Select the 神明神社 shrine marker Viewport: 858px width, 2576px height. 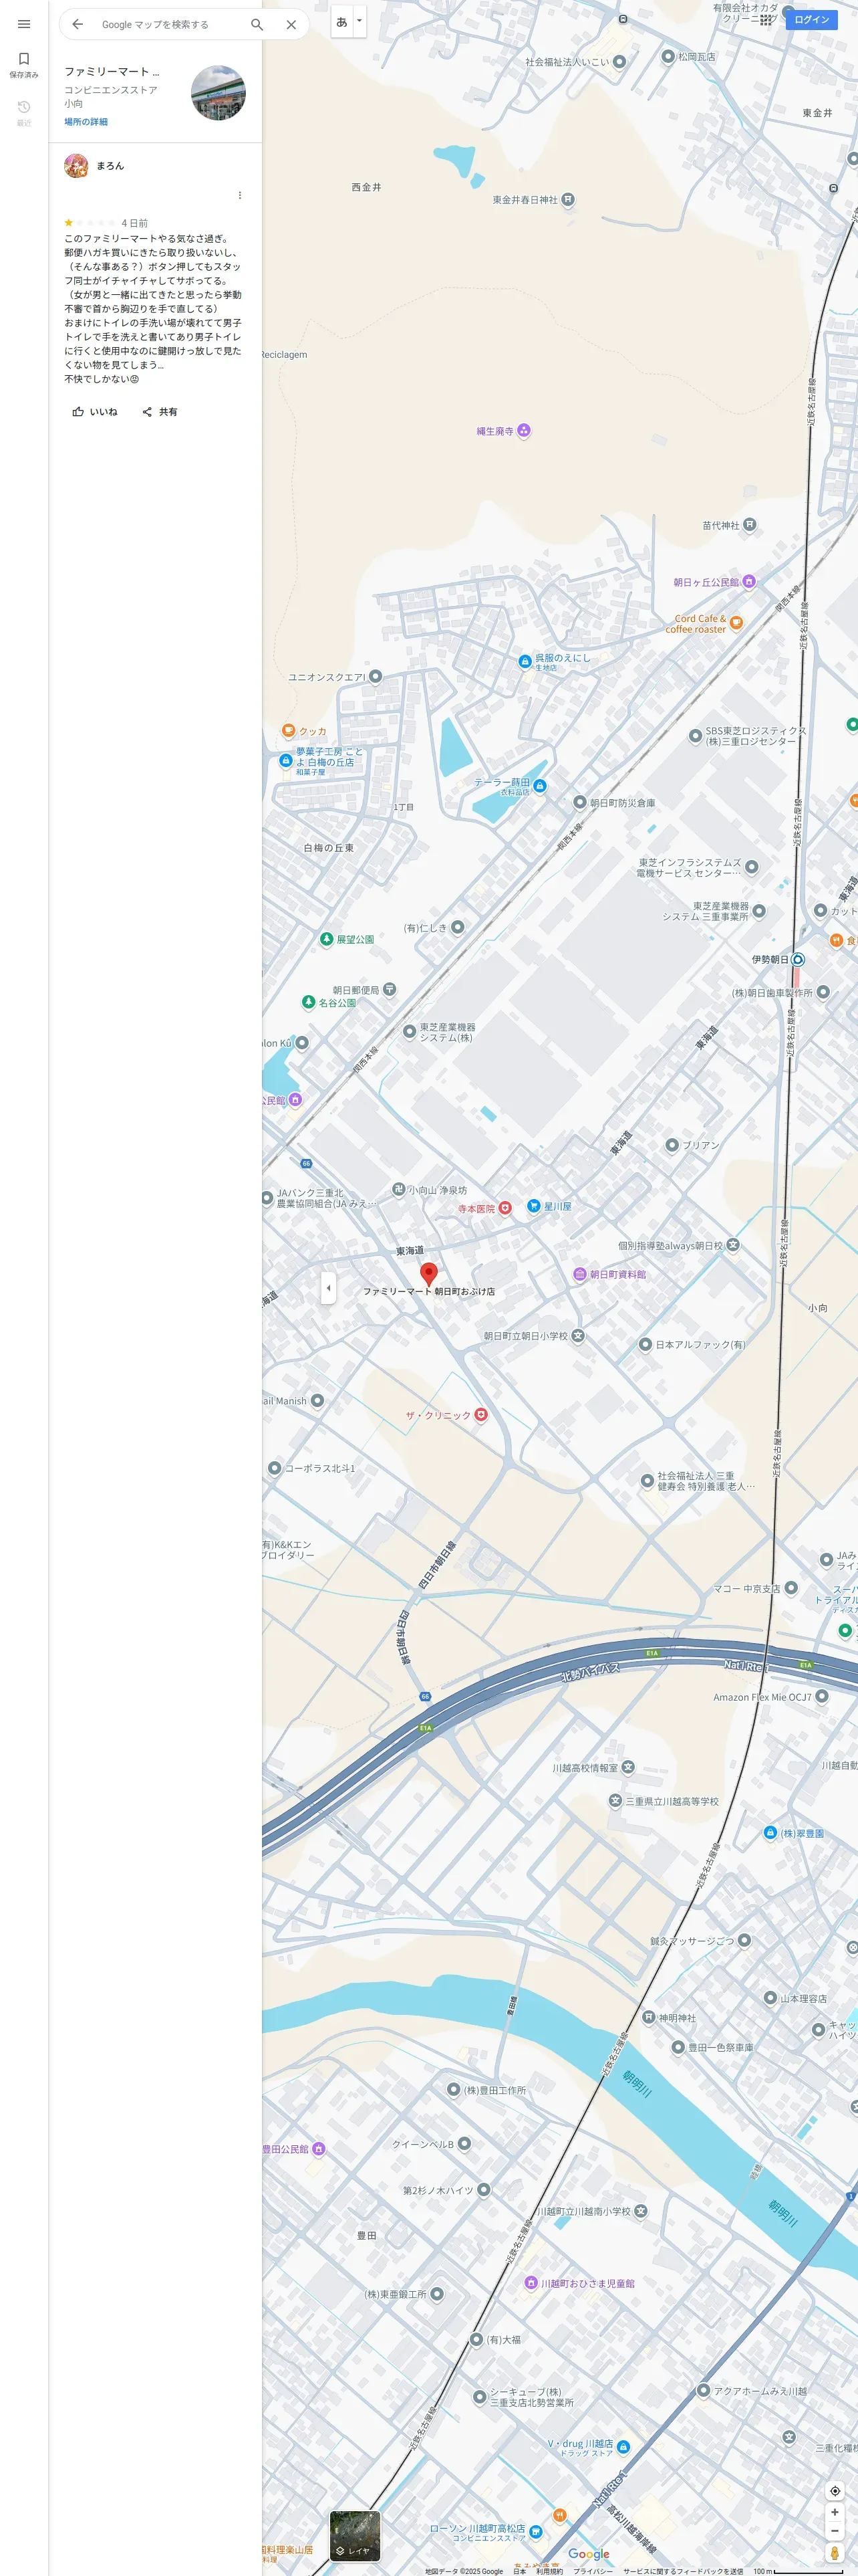click(x=648, y=2018)
